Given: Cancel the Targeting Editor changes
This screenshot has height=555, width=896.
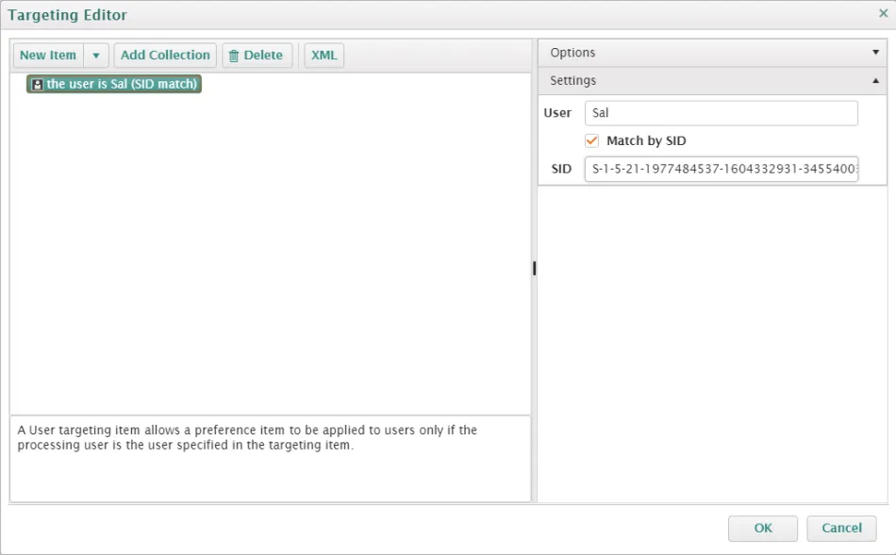Looking at the screenshot, I should tap(841, 528).
